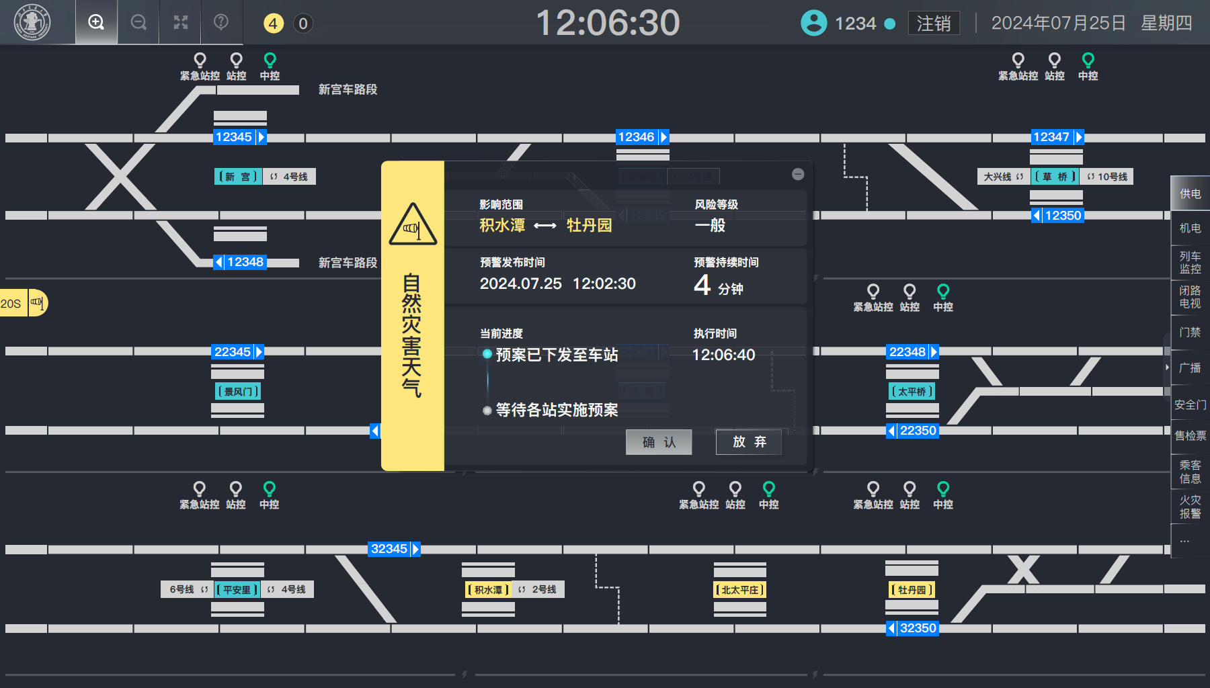Click the zoom in magnifier icon
This screenshot has height=688, width=1210.
coord(96,22)
